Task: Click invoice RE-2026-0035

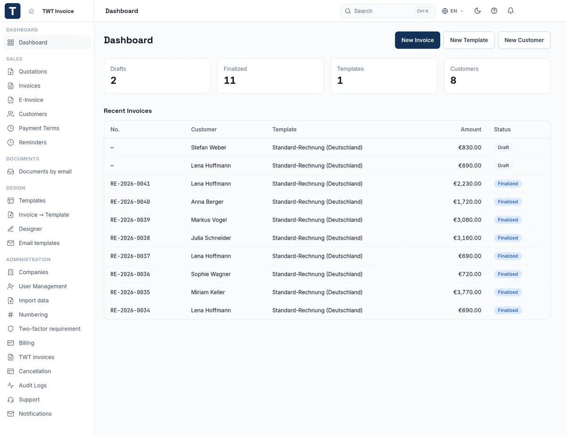Action: pos(130,292)
